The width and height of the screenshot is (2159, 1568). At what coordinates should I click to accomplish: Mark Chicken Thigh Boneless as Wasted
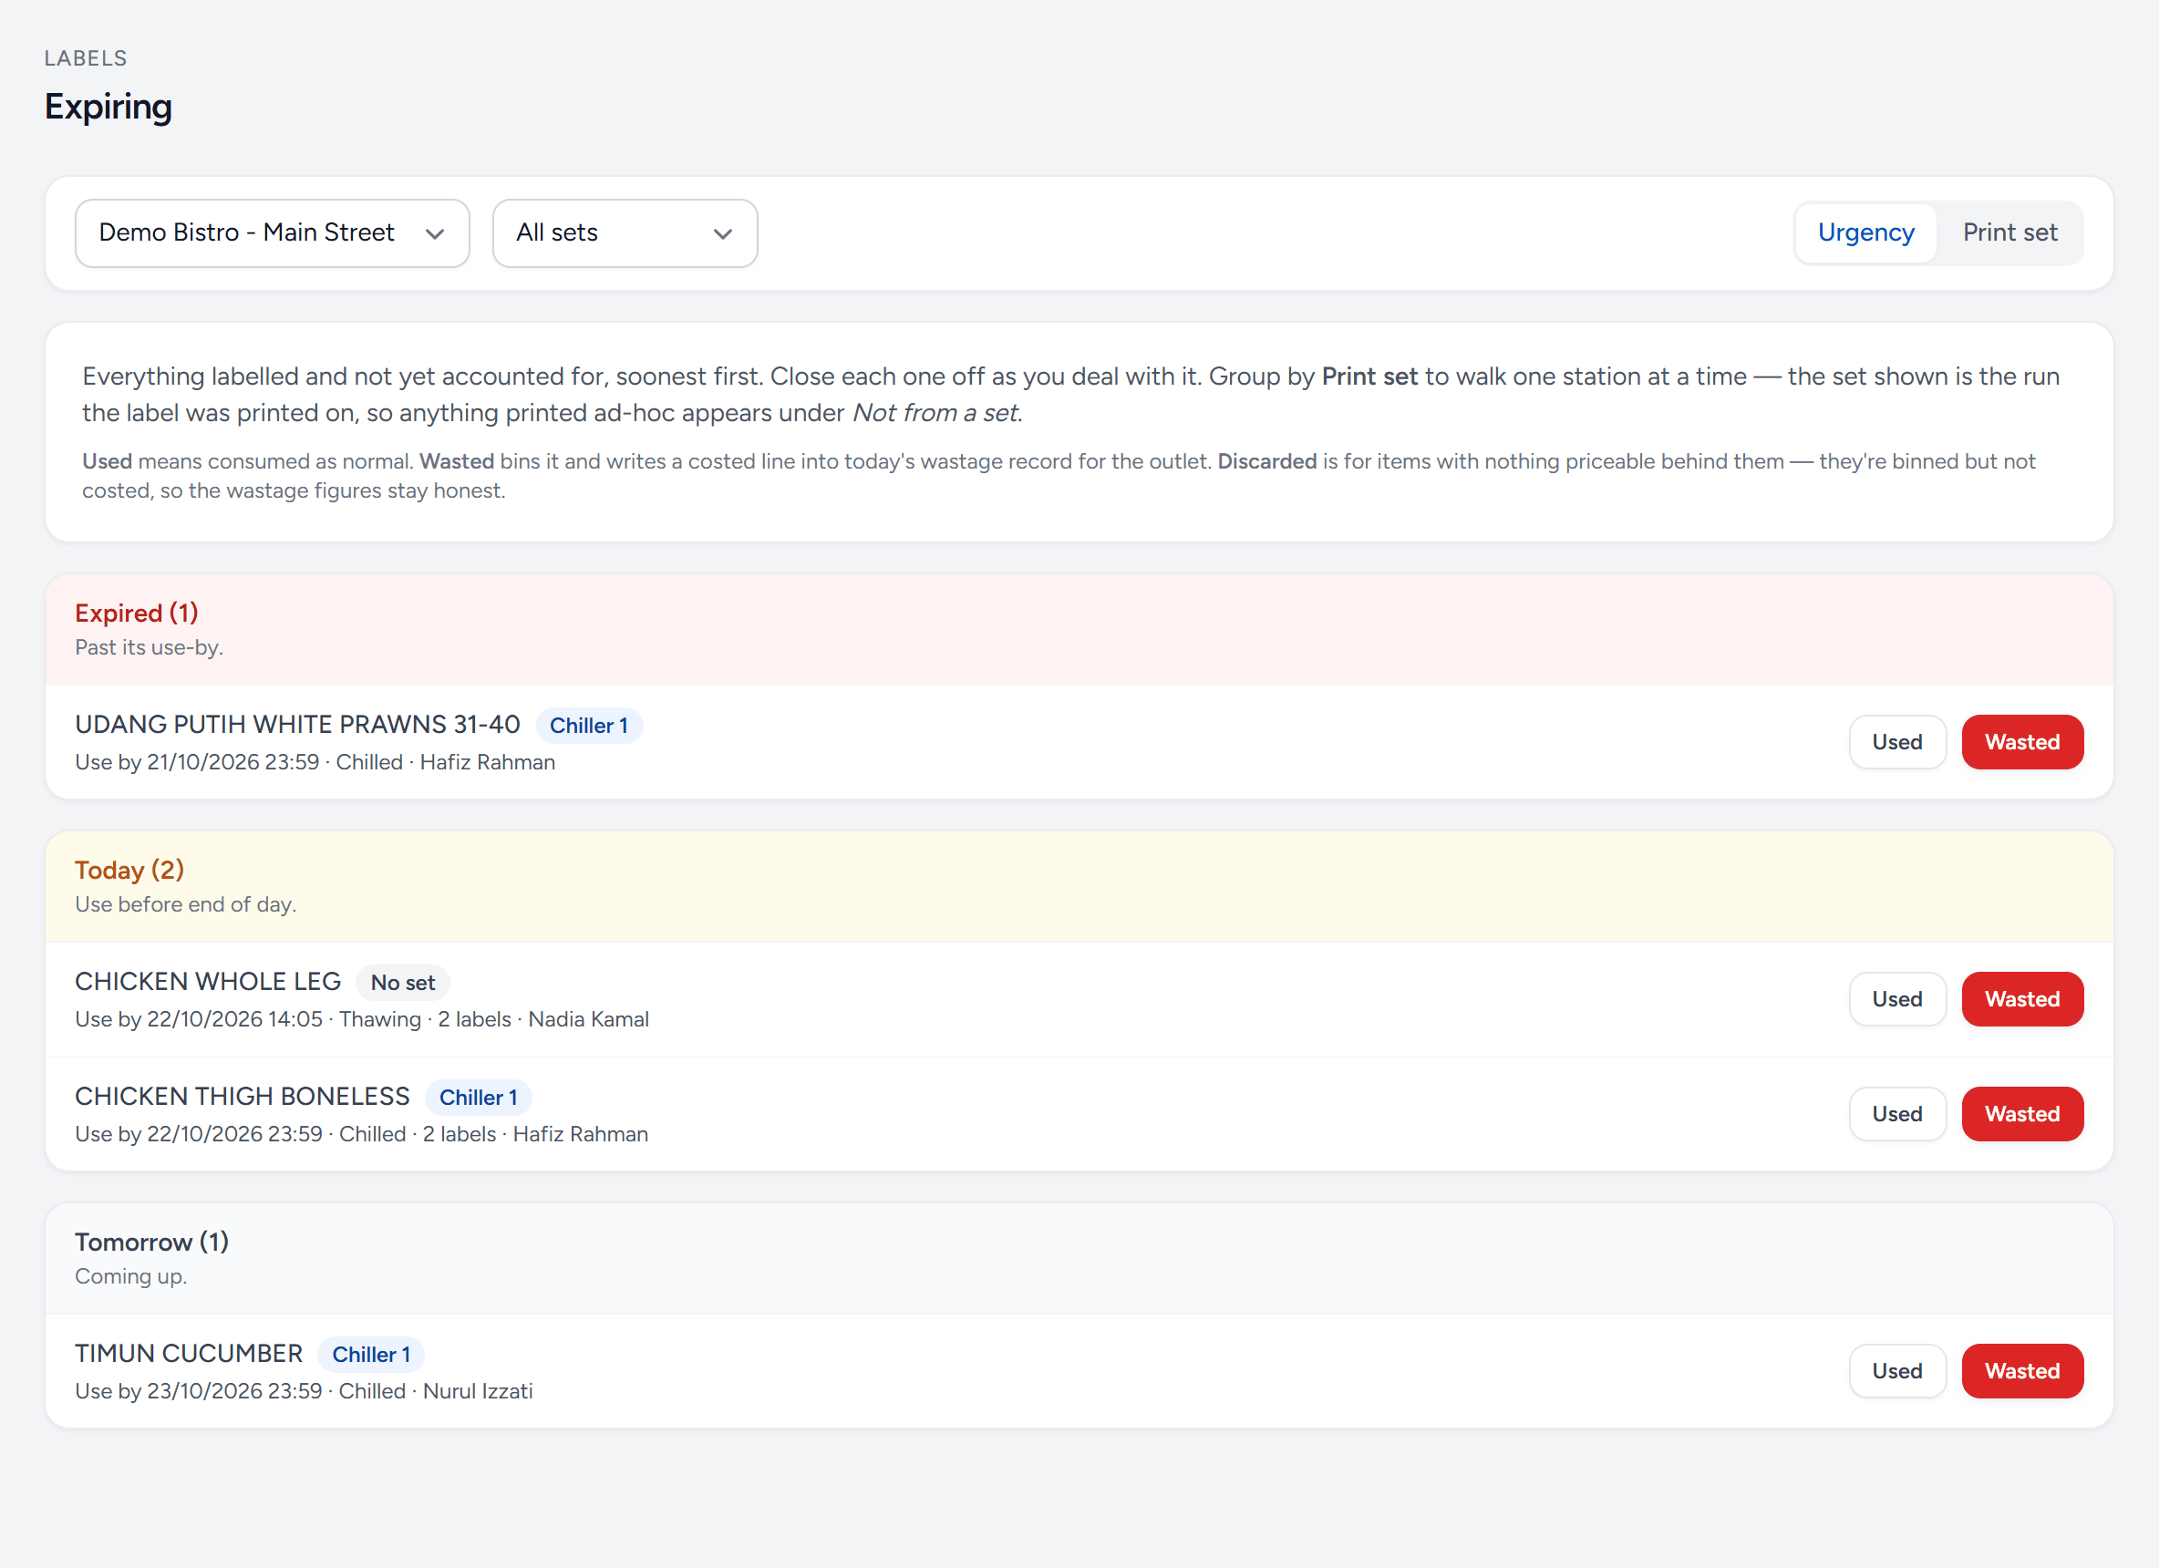(2022, 1114)
